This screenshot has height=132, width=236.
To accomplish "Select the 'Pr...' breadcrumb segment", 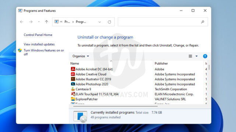I will pyautogui.click(x=67, y=22).
